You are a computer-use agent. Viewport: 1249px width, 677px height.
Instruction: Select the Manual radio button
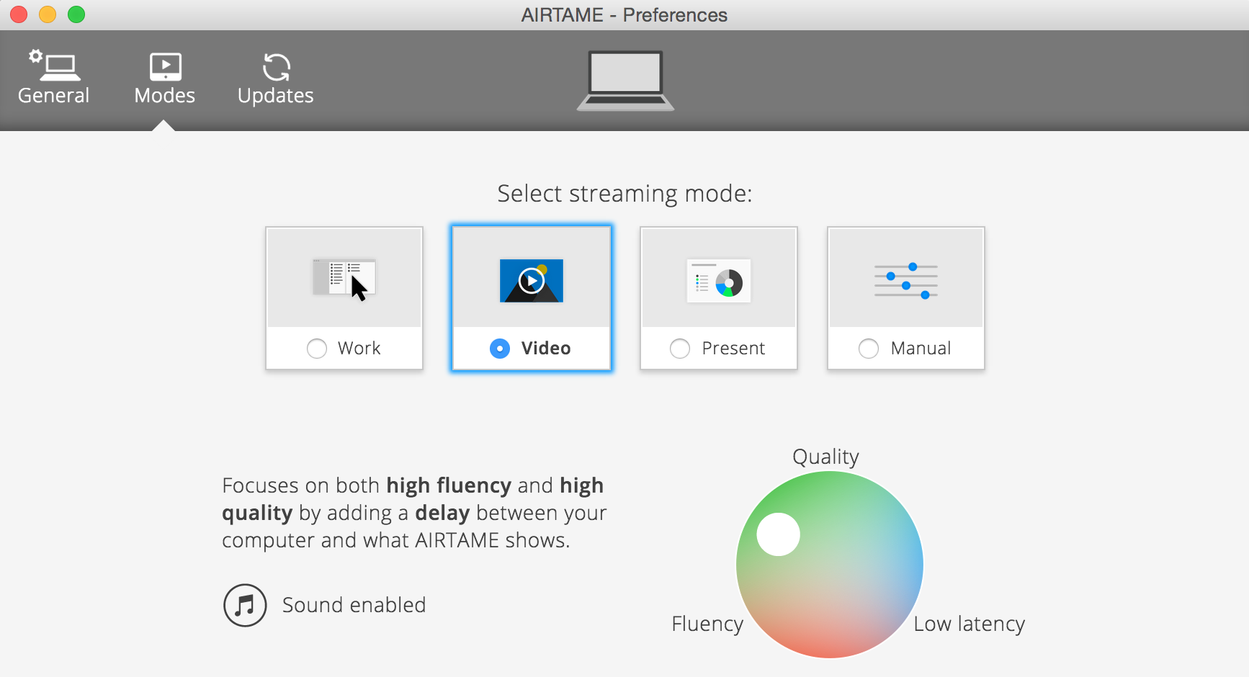click(x=869, y=349)
